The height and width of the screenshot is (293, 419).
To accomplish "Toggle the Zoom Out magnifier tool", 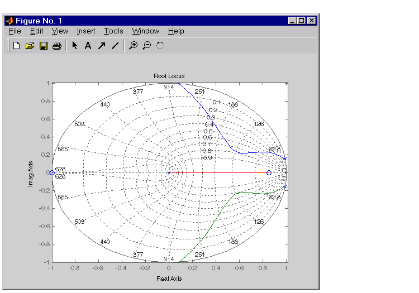I will pos(146,46).
